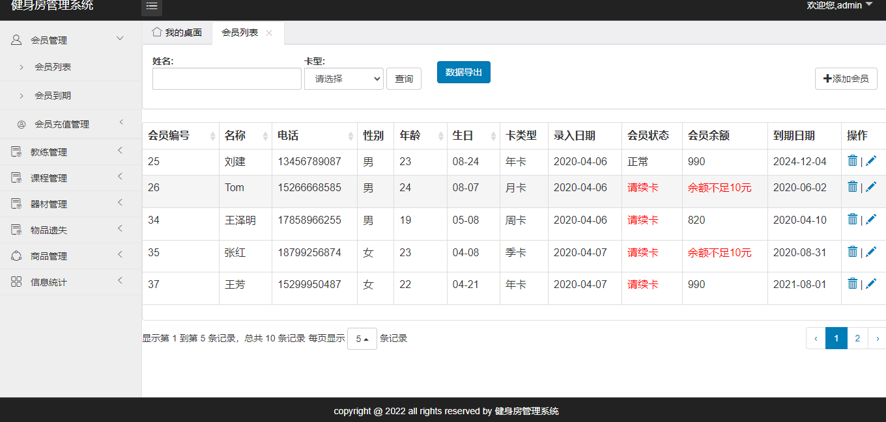The image size is (886, 422).
Task: Click the previous page arrow
Action: 816,338
